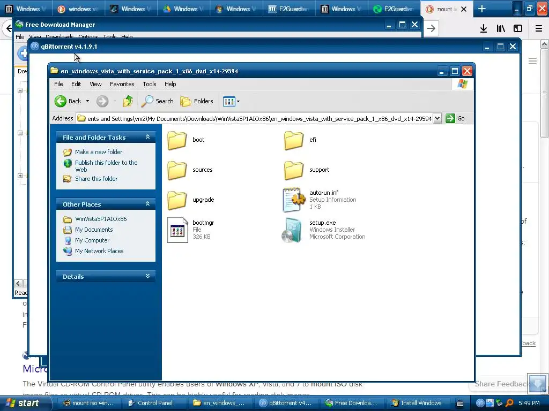This screenshot has width=549, height=411.
Task: Open the Help menu in Explorer
Action: [x=170, y=84]
